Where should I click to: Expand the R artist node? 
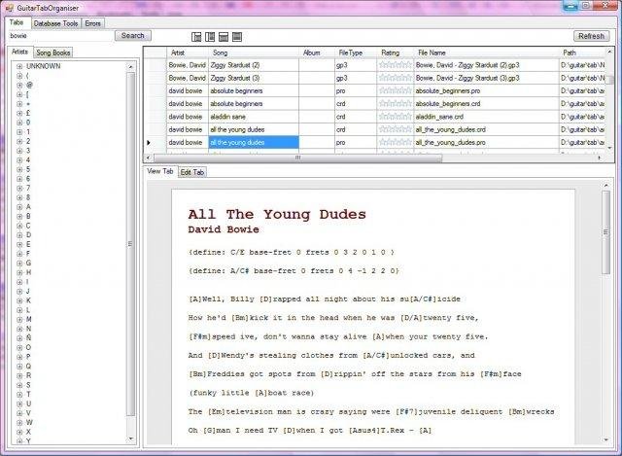pyautogui.click(x=19, y=375)
